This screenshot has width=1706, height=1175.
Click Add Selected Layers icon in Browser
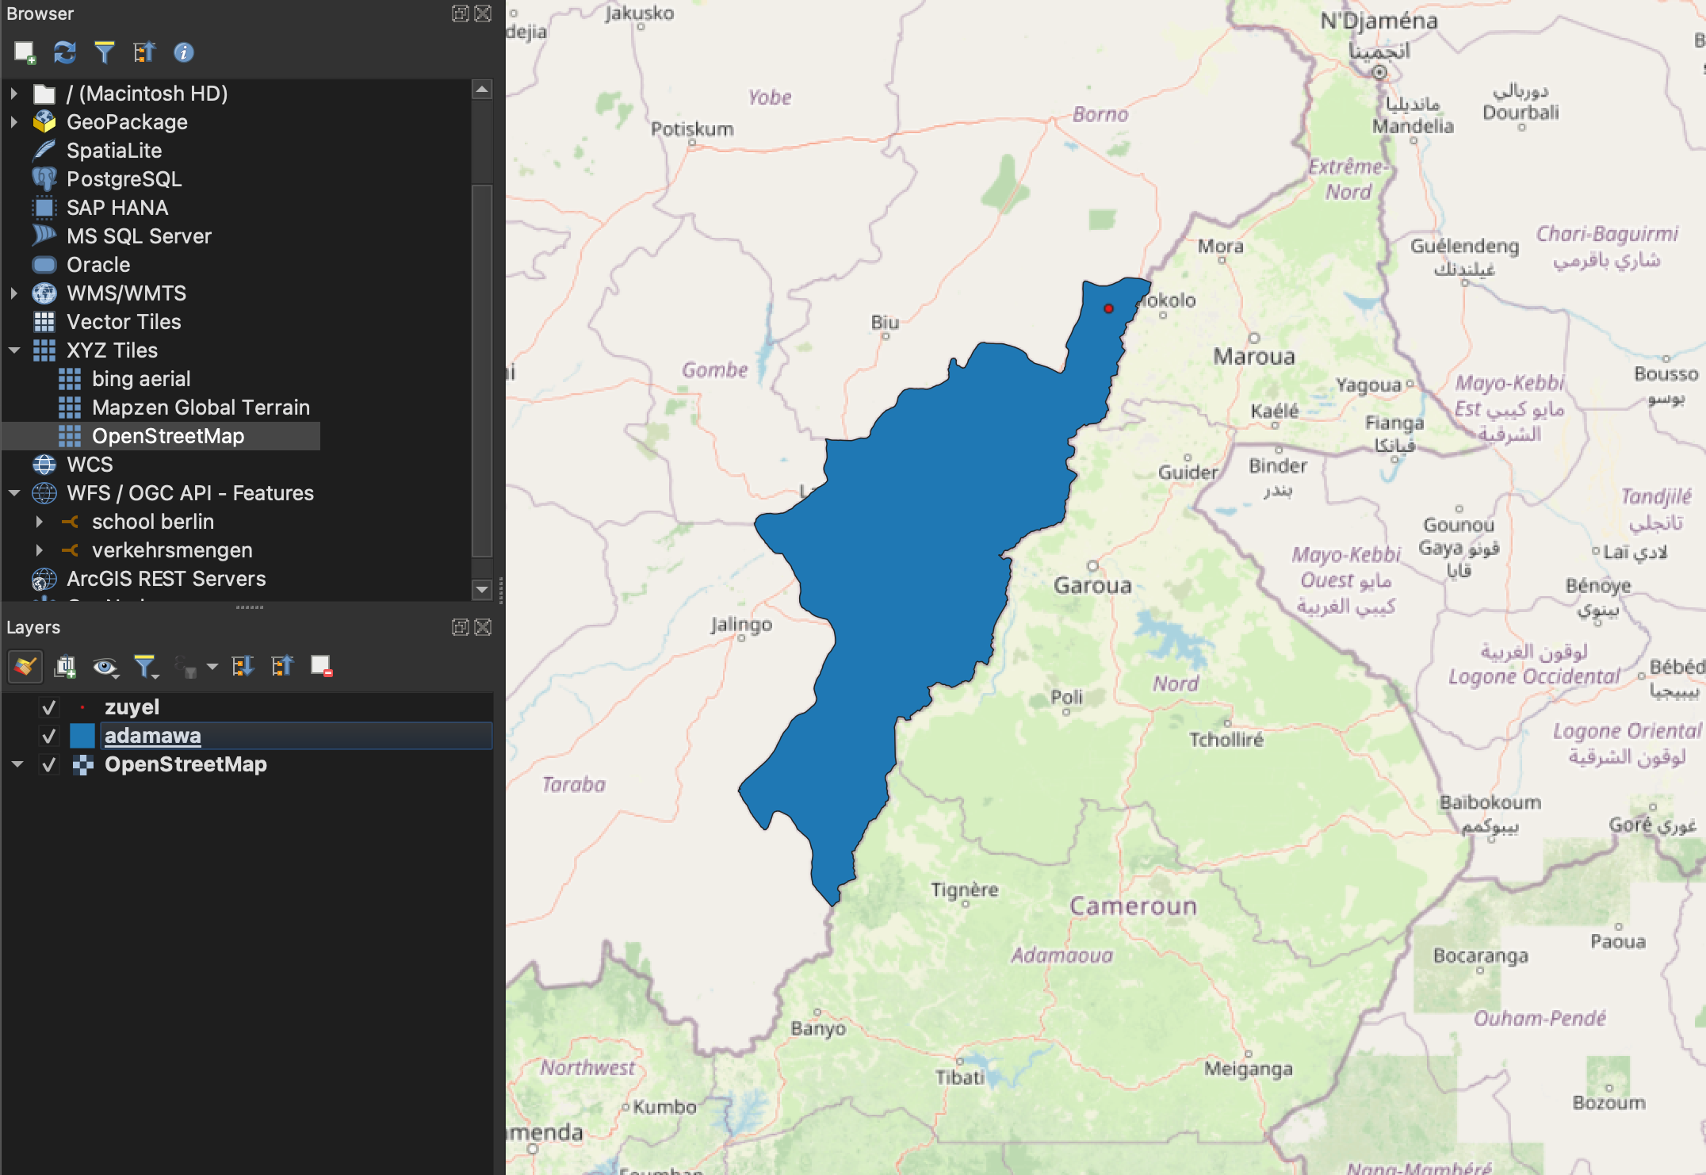[x=25, y=52]
